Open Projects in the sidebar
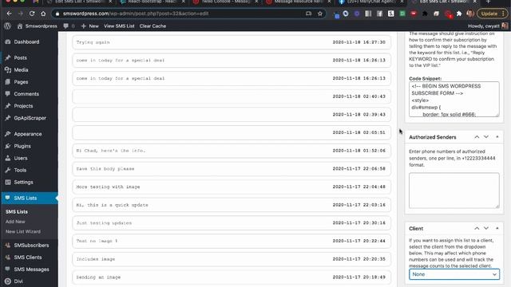Screen dimensions: 511x287 point(23,106)
